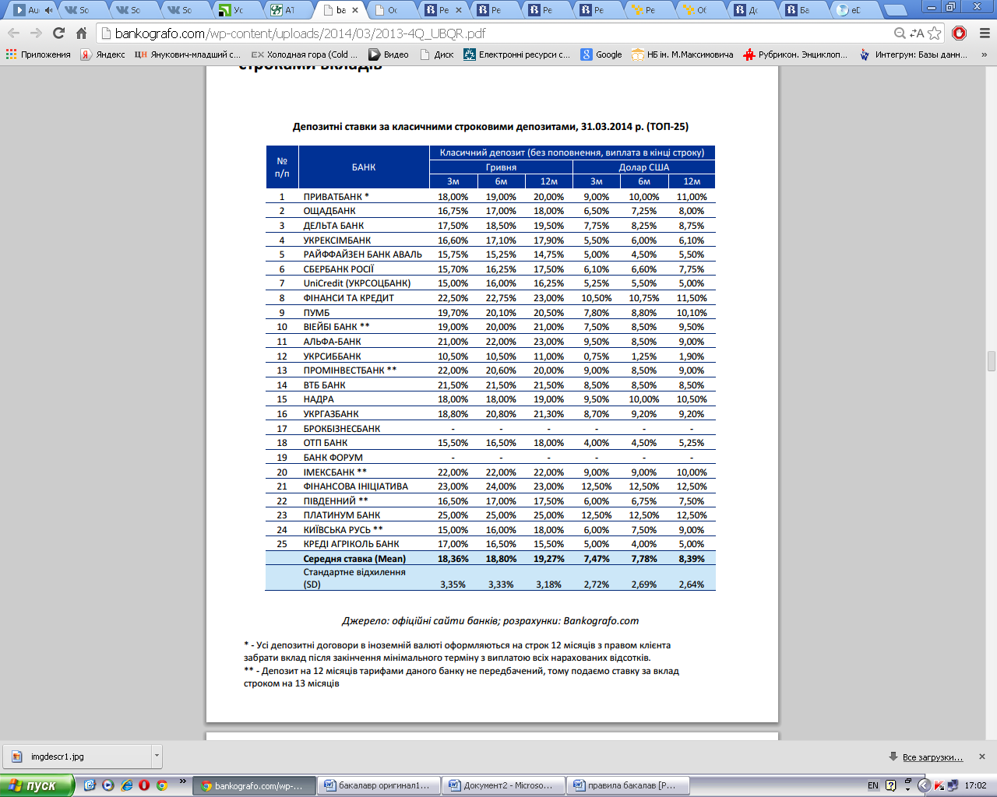Open the Електронні ресурси bookmark

[x=517, y=54]
